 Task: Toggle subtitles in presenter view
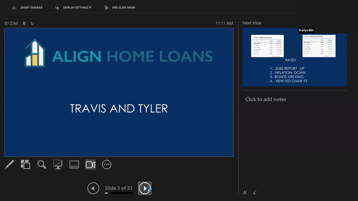(x=74, y=164)
